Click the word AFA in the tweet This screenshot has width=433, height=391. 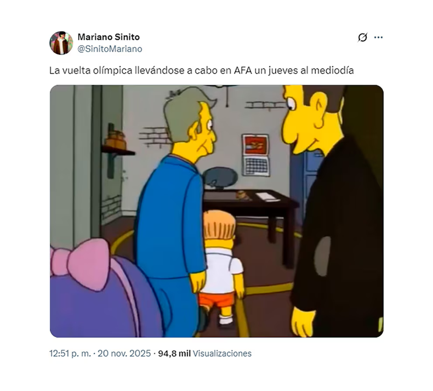tap(243, 70)
